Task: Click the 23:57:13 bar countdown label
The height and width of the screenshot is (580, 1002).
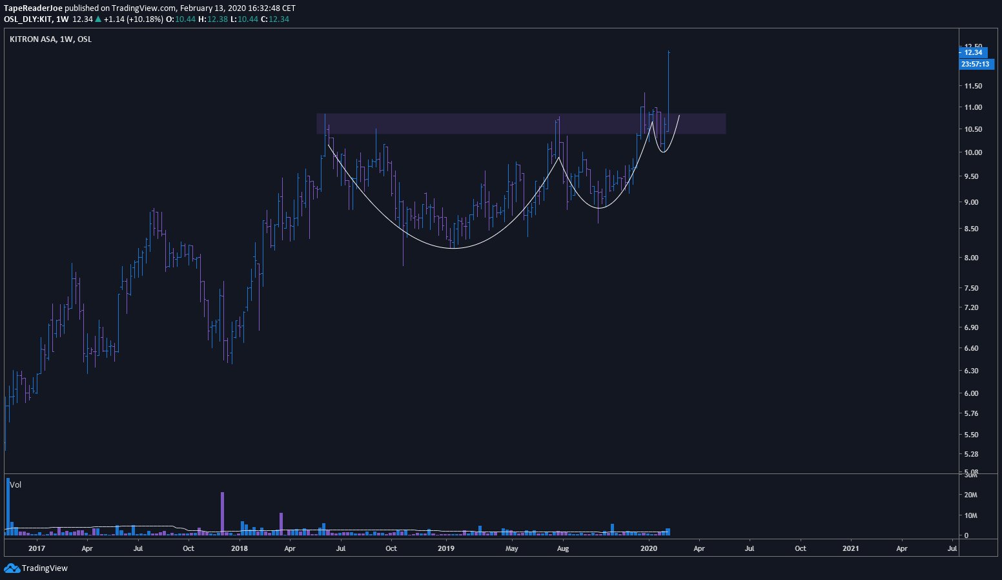Action: click(x=976, y=64)
